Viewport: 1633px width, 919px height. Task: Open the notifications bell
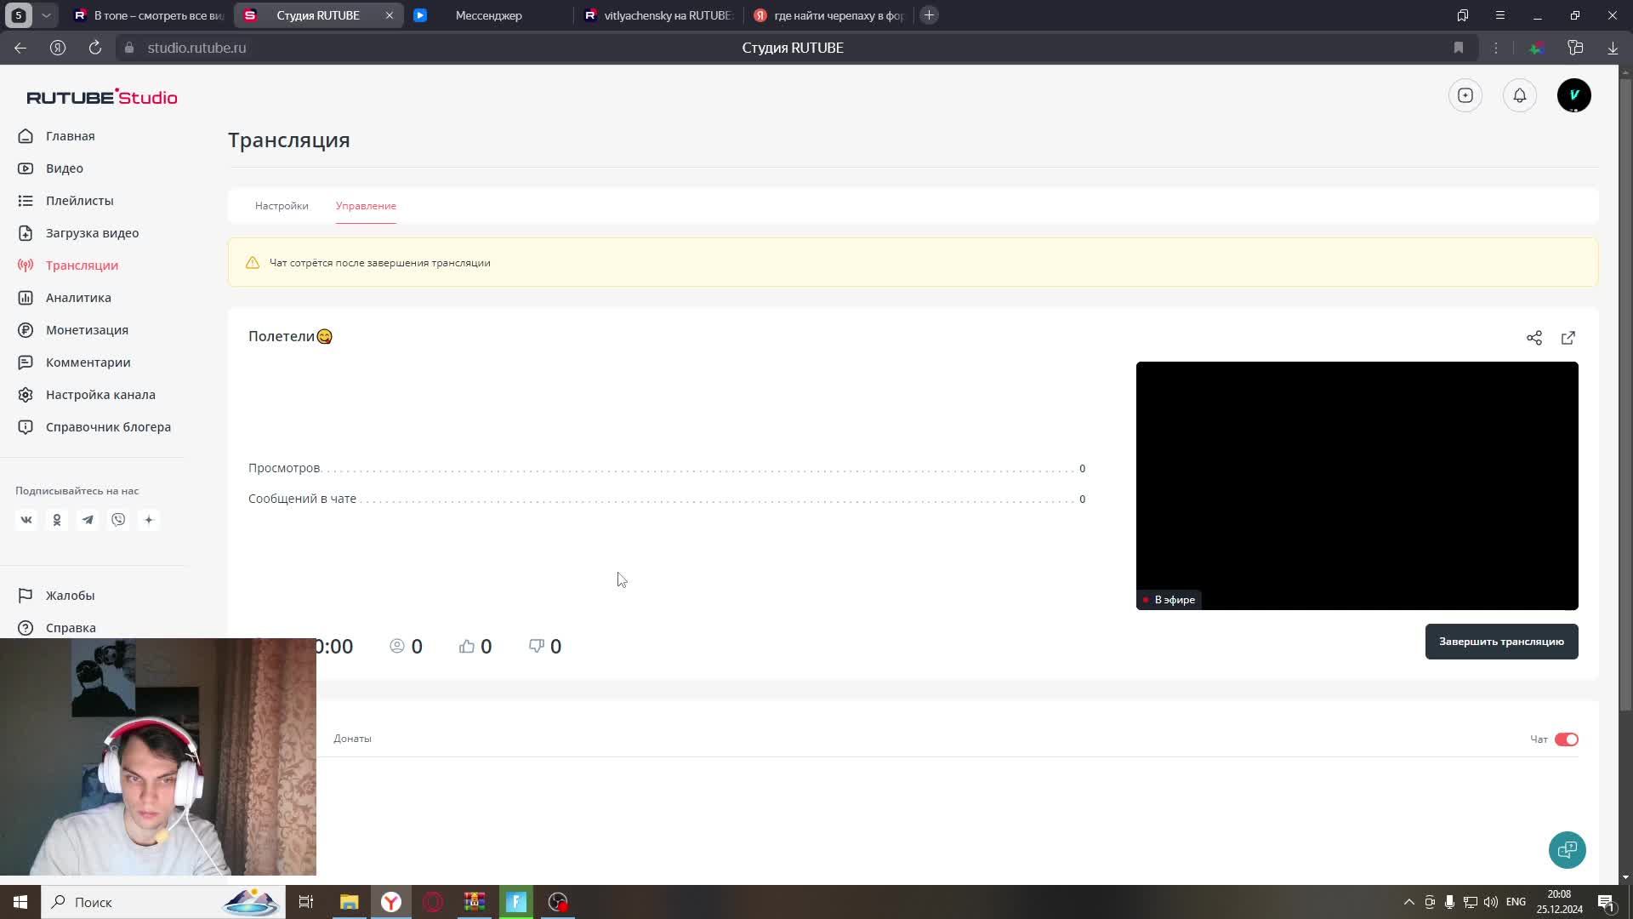(x=1519, y=95)
